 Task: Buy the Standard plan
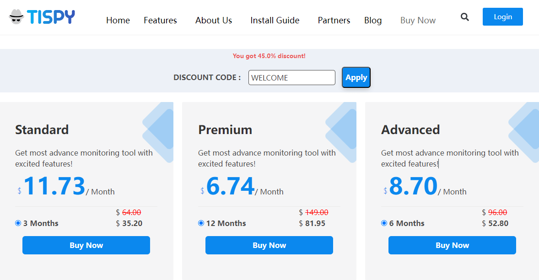(86, 245)
